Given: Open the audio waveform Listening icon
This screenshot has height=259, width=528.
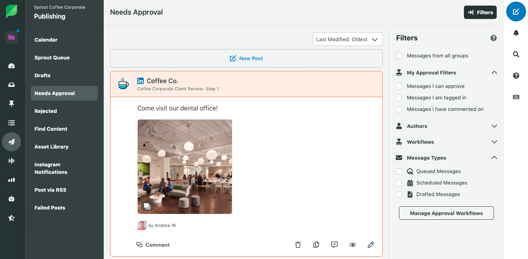Looking at the screenshot, I should coord(11,160).
